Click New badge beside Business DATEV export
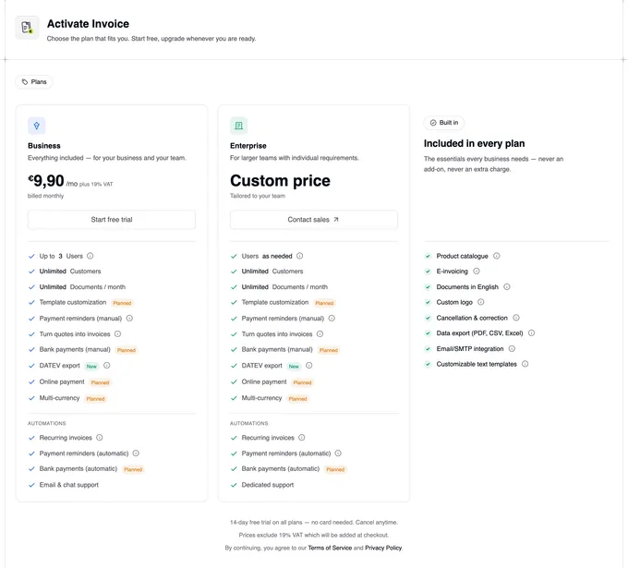Image resolution: width=628 pixels, height=568 pixels. coord(91,366)
